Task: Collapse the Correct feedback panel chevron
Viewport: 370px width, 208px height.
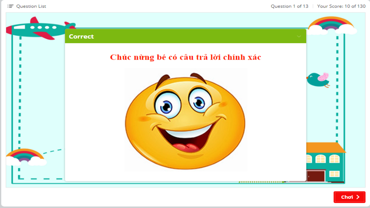Action: point(299,37)
